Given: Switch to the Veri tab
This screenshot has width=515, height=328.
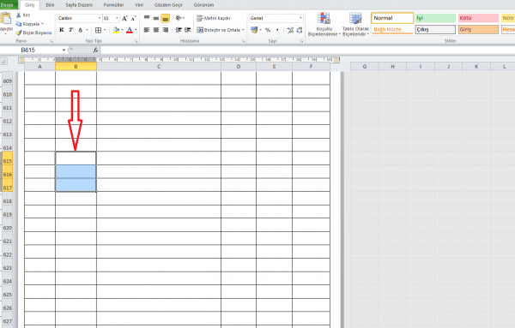Looking at the screenshot, I should click(139, 5).
